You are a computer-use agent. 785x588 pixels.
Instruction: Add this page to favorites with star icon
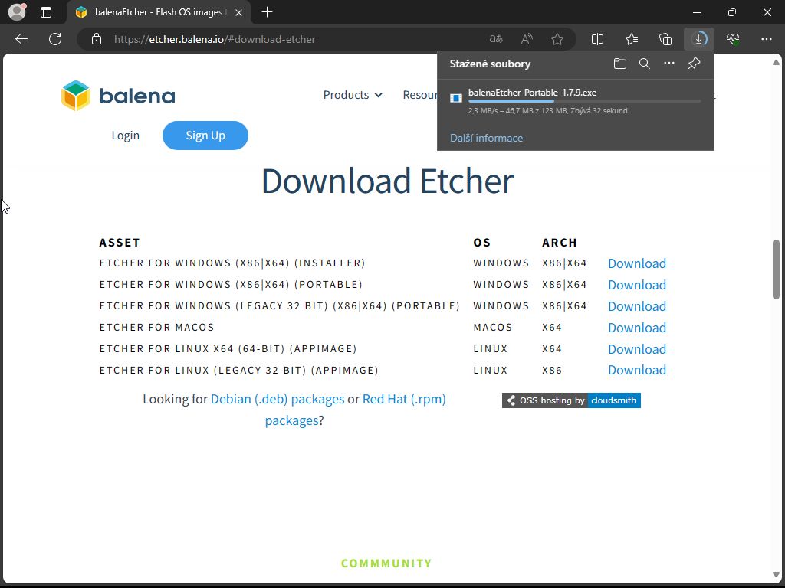(557, 39)
